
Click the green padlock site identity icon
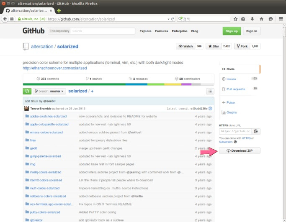(x=19, y=19)
